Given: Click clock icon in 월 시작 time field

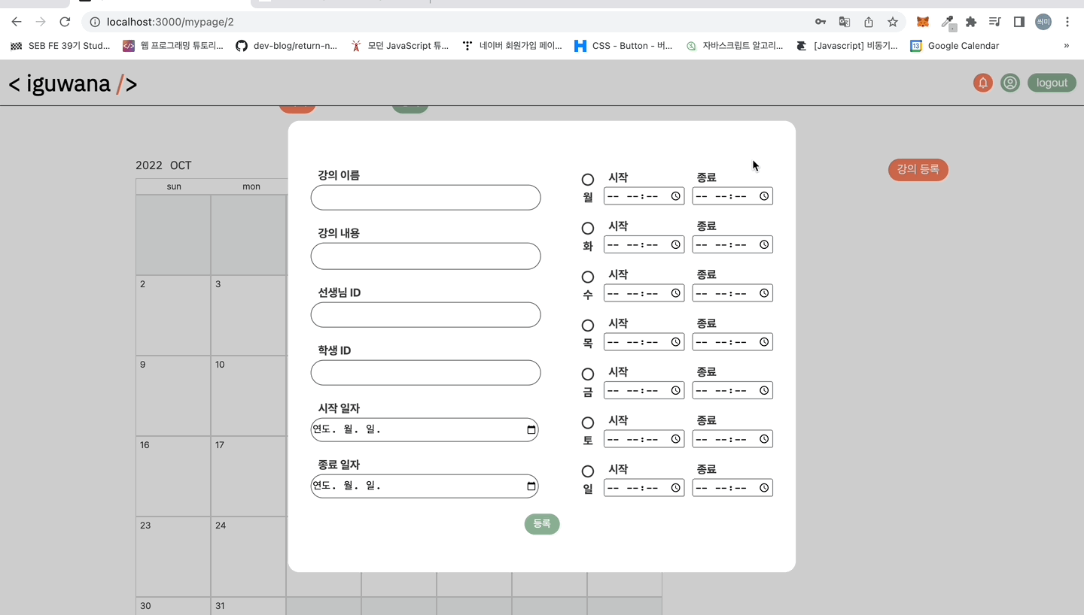Looking at the screenshot, I should tap(676, 196).
